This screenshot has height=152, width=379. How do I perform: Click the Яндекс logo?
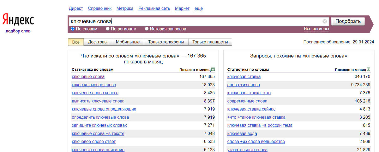tap(18, 20)
